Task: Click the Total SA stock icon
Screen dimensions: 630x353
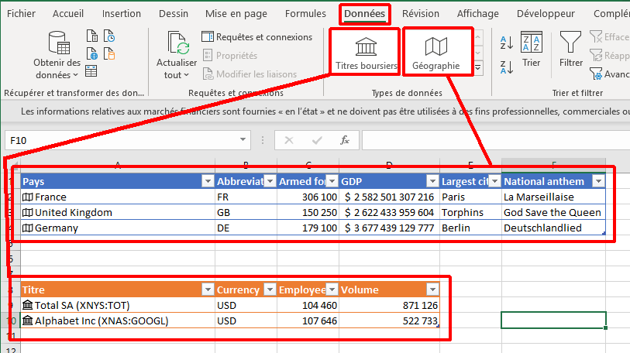Action: (x=27, y=305)
